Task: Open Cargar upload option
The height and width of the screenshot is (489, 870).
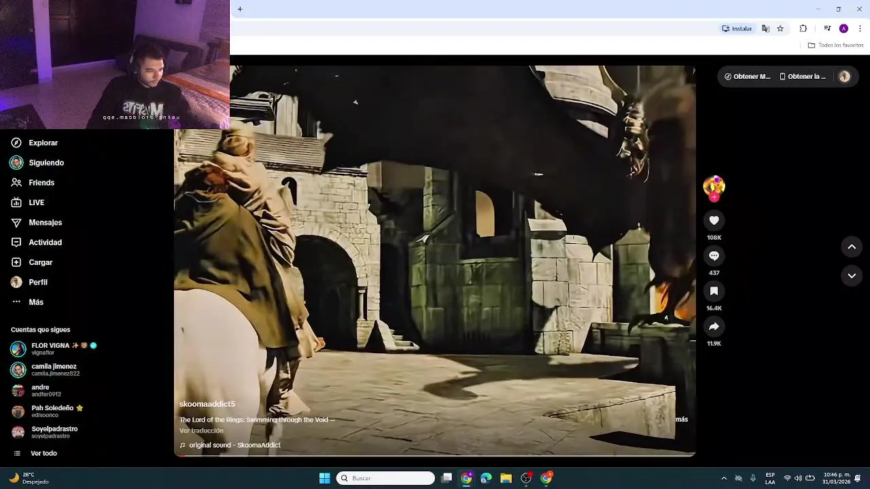Action: 32,262
